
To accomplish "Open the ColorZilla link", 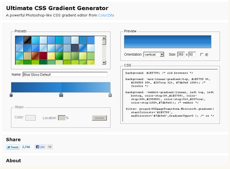I will [x=106, y=15].
